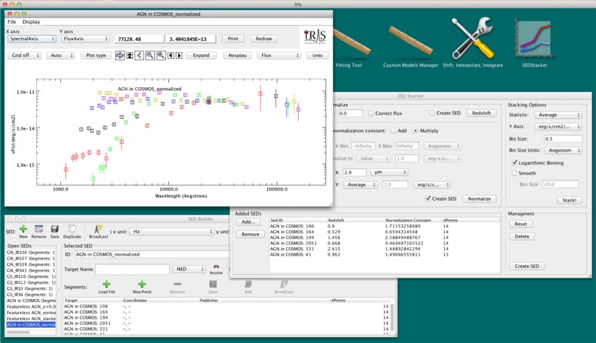Viewport: 596px width, 343px height.
Task: Click the Create SED management button
Action: pyautogui.click(x=527, y=266)
